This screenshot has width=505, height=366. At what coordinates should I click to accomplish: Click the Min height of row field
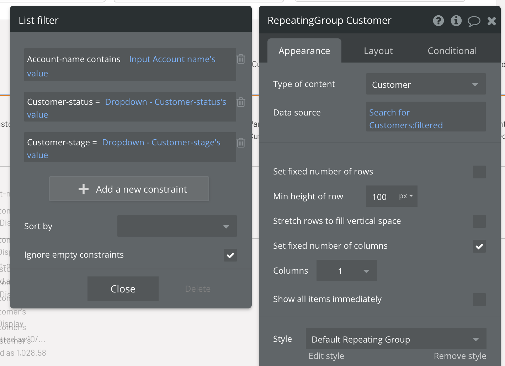click(381, 197)
